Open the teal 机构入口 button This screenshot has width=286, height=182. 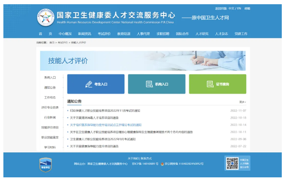(157, 84)
